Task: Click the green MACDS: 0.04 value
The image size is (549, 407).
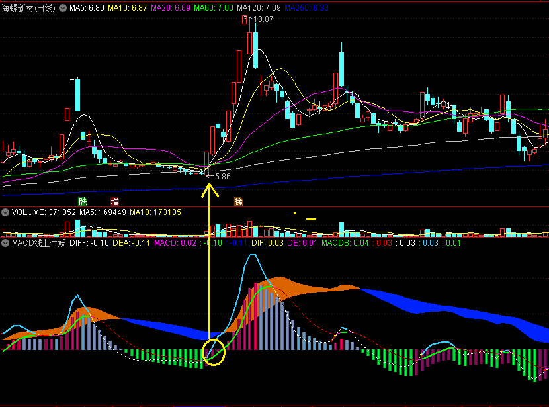Action: click(345, 243)
